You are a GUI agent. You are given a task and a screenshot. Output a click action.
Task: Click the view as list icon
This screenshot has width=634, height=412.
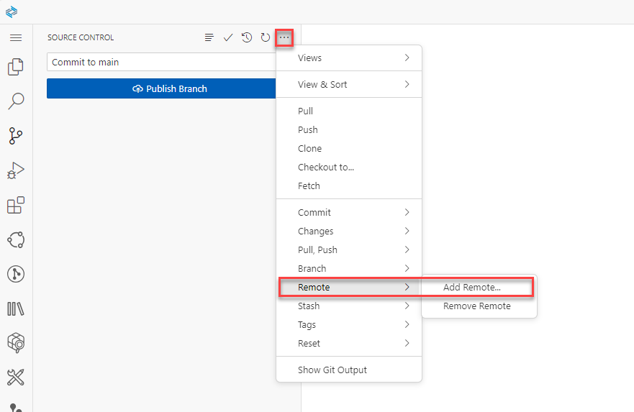[209, 37]
